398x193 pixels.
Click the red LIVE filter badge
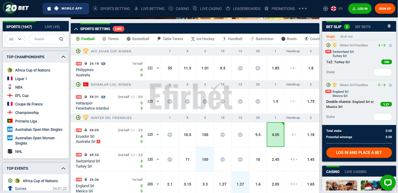pyautogui.click(x=118, y=29)
